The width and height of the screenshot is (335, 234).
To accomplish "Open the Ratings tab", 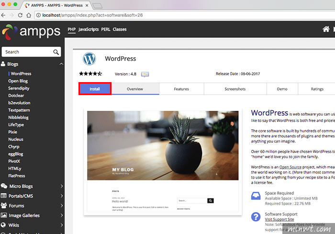I will tap(317, 89).
